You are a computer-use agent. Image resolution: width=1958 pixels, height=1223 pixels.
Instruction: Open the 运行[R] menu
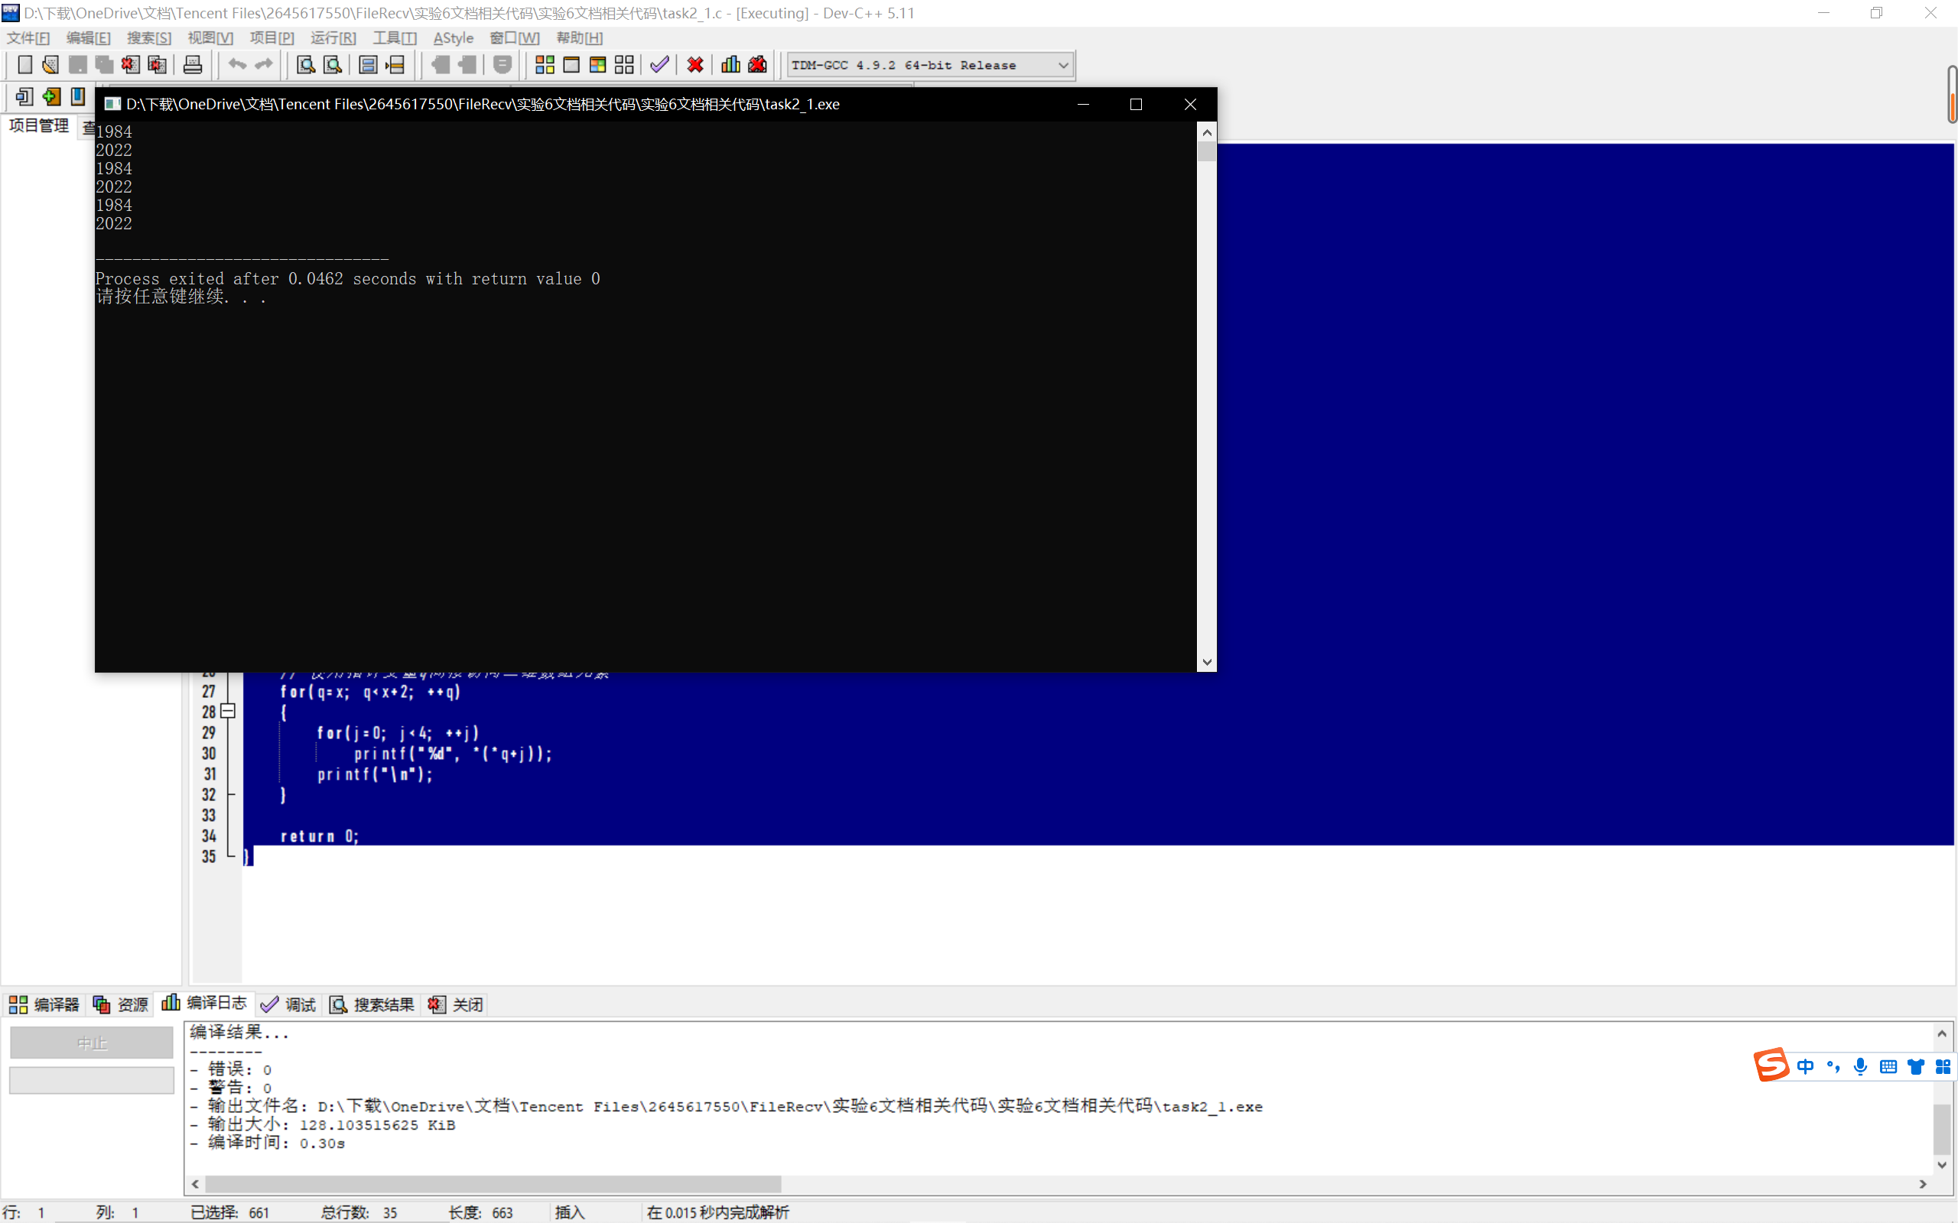[x=333, y=38]
